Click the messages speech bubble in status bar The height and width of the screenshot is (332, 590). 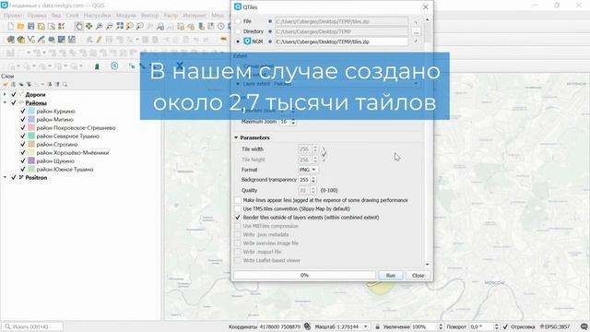pos(584,326)
